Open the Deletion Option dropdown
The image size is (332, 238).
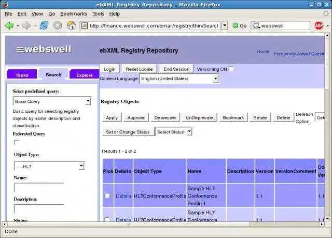click(320, 118)
